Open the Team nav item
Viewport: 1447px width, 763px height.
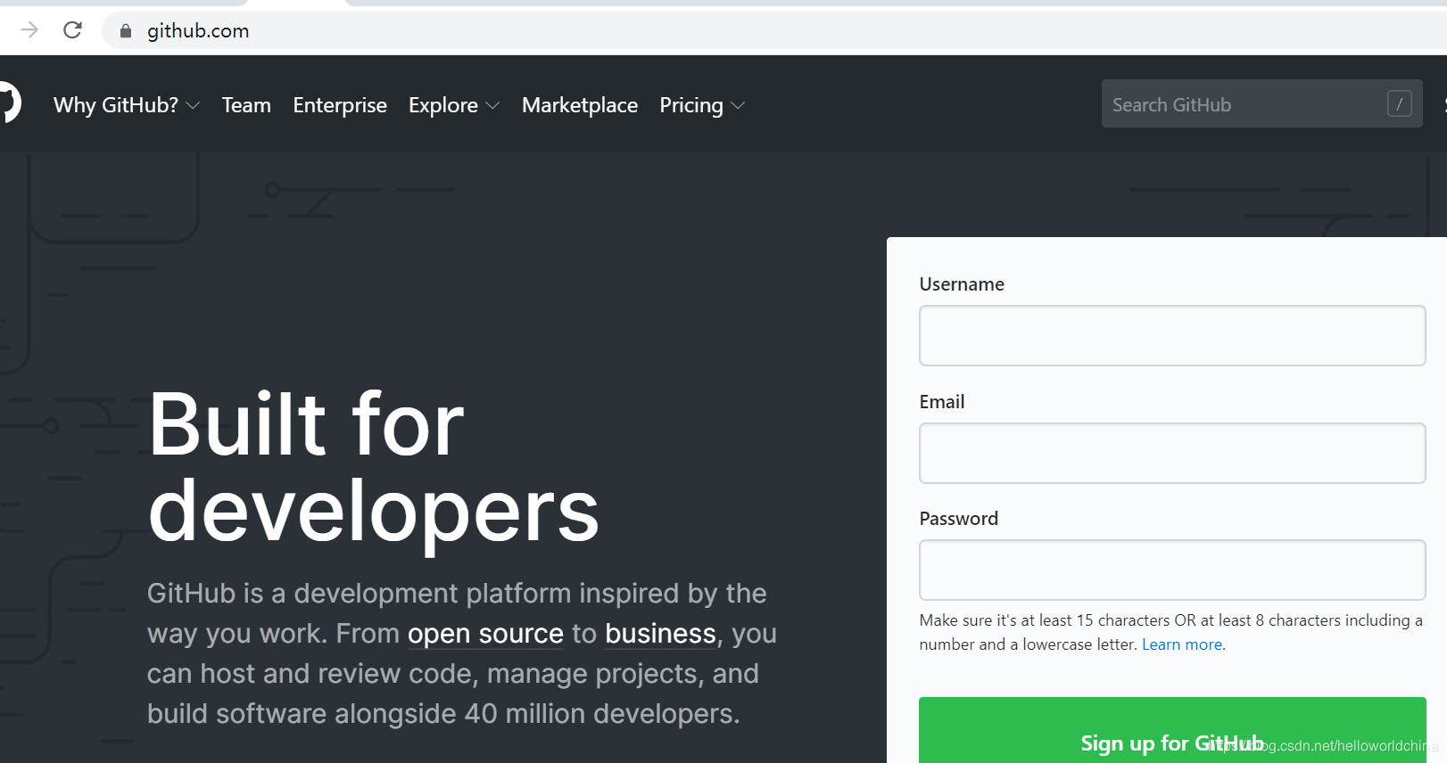(246, 105)
